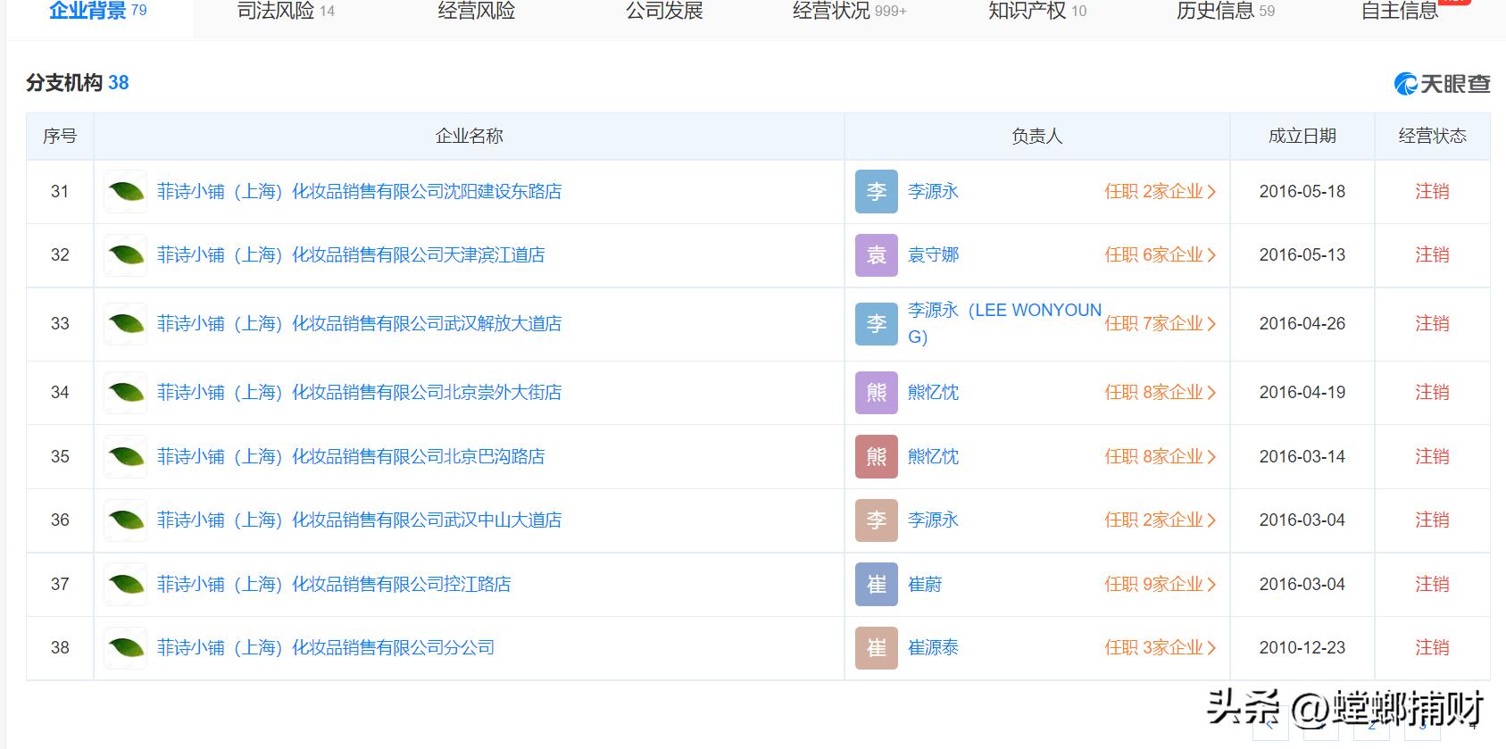
Task: Open the 分公司 company link in row 38
Action: coord(326,648)
